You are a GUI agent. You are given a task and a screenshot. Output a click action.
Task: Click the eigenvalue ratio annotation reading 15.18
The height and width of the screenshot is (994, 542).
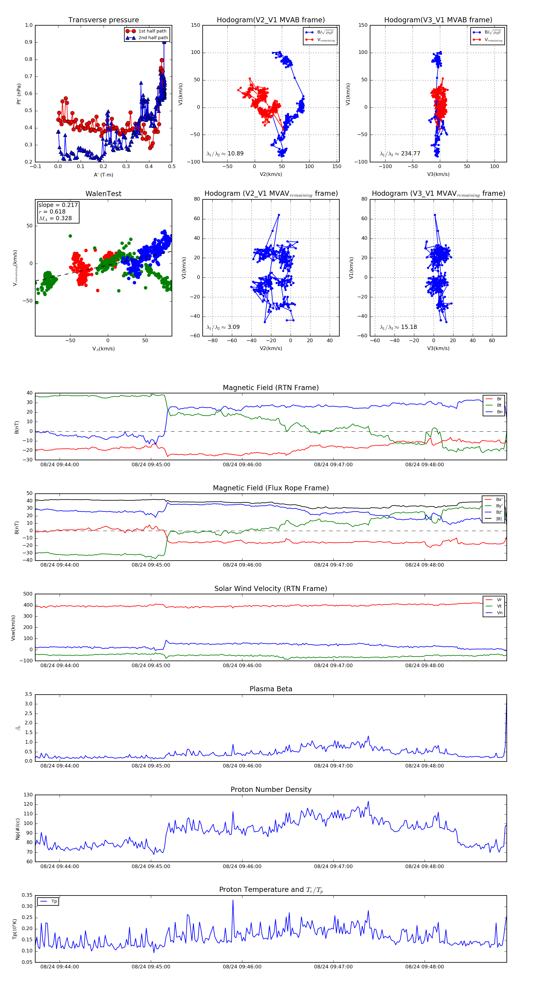pyautogui.click(x=398, y=327)
